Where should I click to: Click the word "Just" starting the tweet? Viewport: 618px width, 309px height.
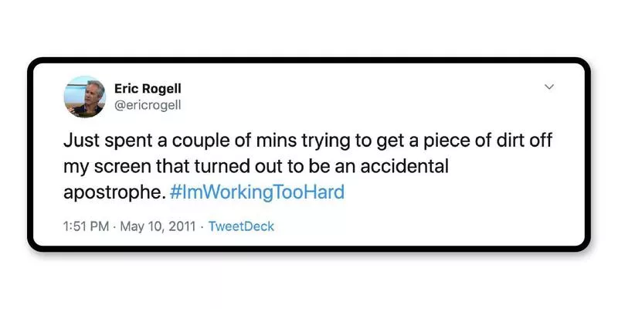78,141
